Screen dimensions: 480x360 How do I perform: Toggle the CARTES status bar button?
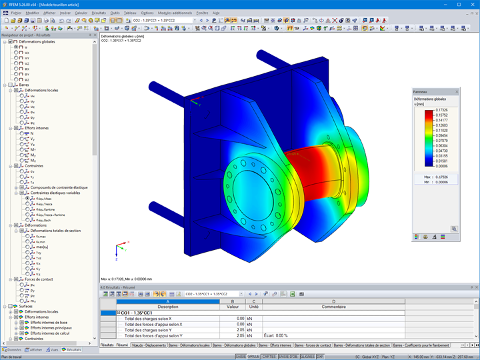coord(269,357)
